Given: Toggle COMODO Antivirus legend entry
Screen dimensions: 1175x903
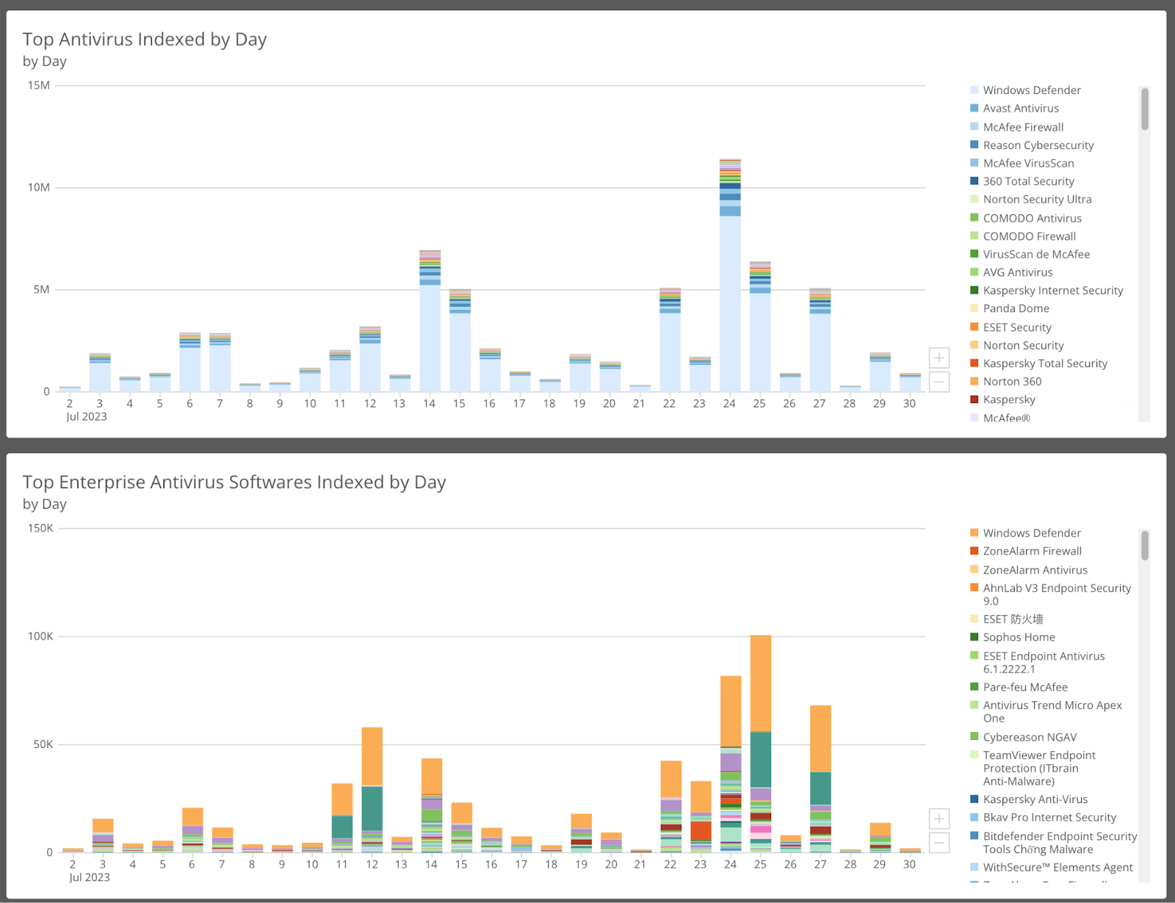Looking at the screenshot, I should point(1025,218).
